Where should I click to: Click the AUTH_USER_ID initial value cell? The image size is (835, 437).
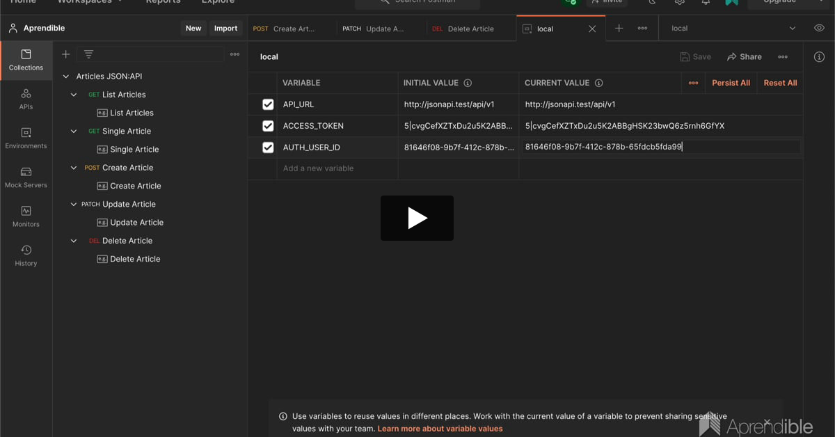(459, 148)
